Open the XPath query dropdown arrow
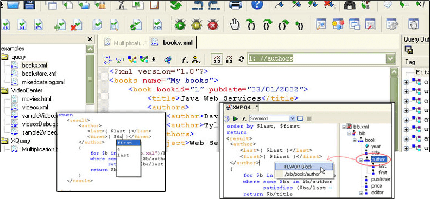 tap(390, 59)
